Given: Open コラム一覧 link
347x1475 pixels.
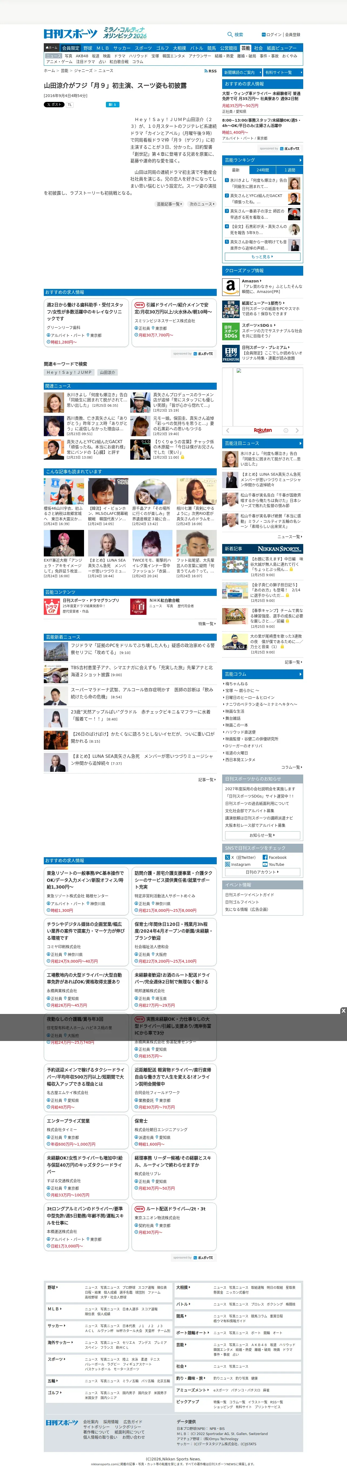Looking at the screenshot, I should 291,767.
